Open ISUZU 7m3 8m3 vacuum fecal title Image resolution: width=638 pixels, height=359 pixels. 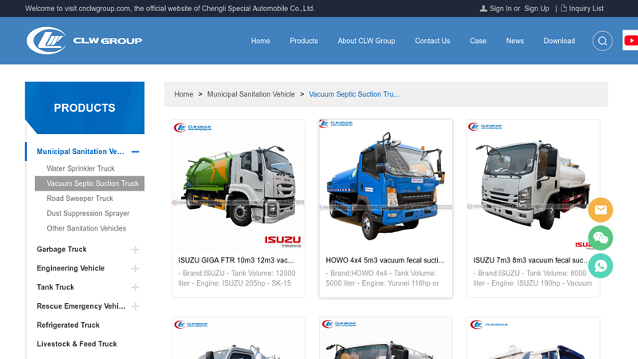pyautogui.click(x=530, y=260)
